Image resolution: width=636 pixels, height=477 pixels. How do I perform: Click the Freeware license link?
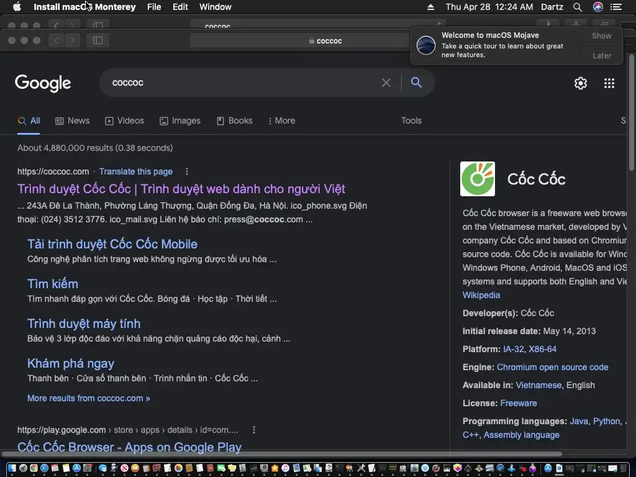coord(519,403)
